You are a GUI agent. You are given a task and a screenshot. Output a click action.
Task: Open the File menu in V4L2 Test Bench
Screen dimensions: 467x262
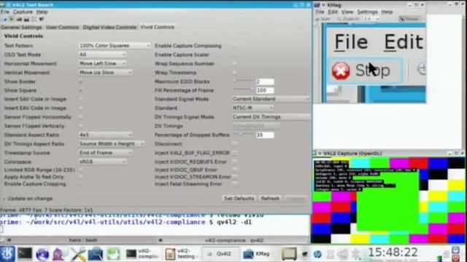coord(5,12)
